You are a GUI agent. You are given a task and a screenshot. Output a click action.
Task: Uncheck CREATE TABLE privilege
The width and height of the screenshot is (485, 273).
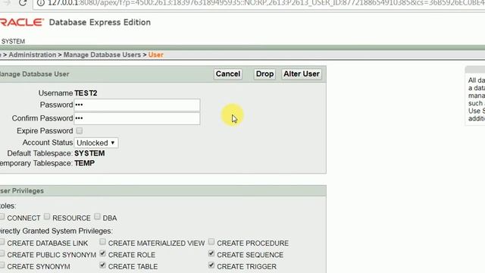point(103,265)
